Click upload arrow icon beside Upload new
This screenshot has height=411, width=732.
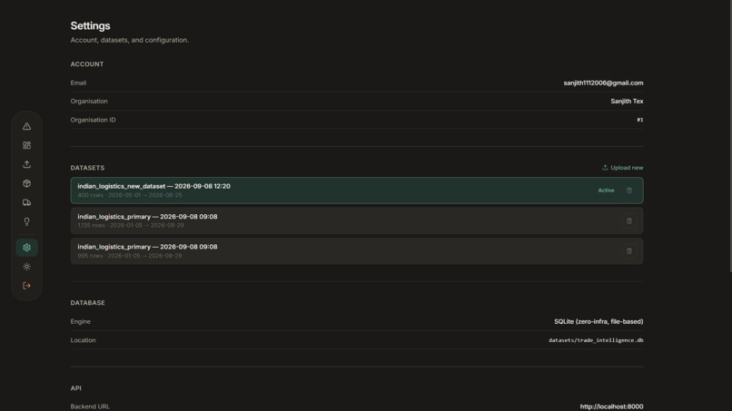pos(605,168)
